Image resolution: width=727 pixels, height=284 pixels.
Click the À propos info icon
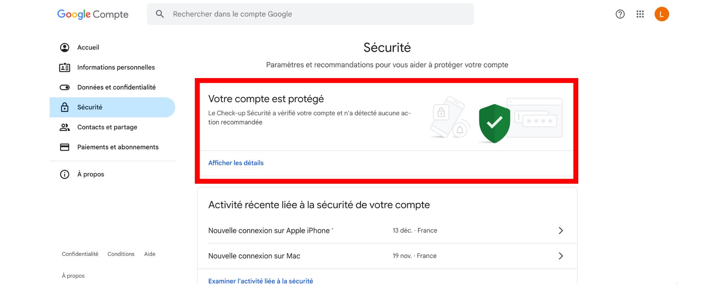(65, 174)
